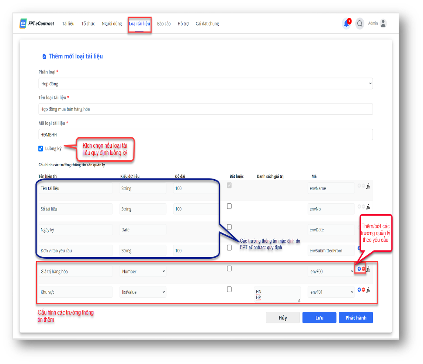Click the envDate code field

pos(331,230)
